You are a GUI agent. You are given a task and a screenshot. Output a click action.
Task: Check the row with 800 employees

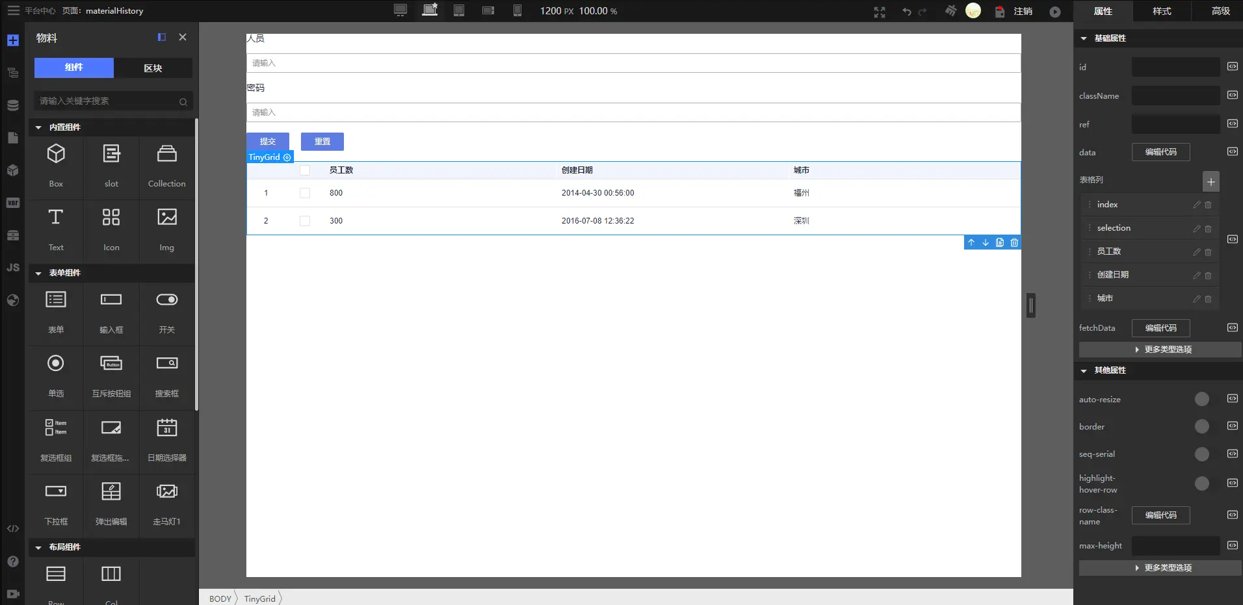[x=305, y=193]
